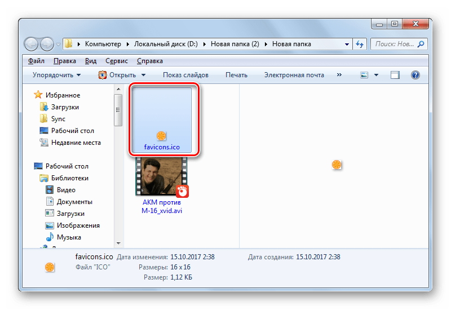The image size is (451, 310).
Task: Open address bar history dropdown
Action: point(347,45)
